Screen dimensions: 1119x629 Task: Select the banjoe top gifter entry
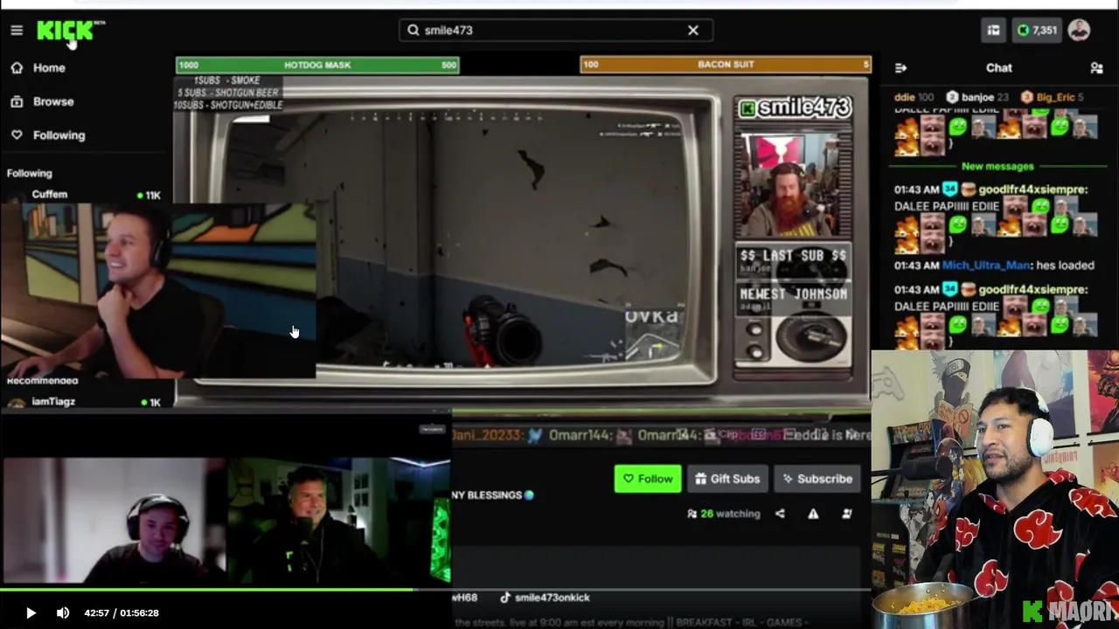pos(977,97)
